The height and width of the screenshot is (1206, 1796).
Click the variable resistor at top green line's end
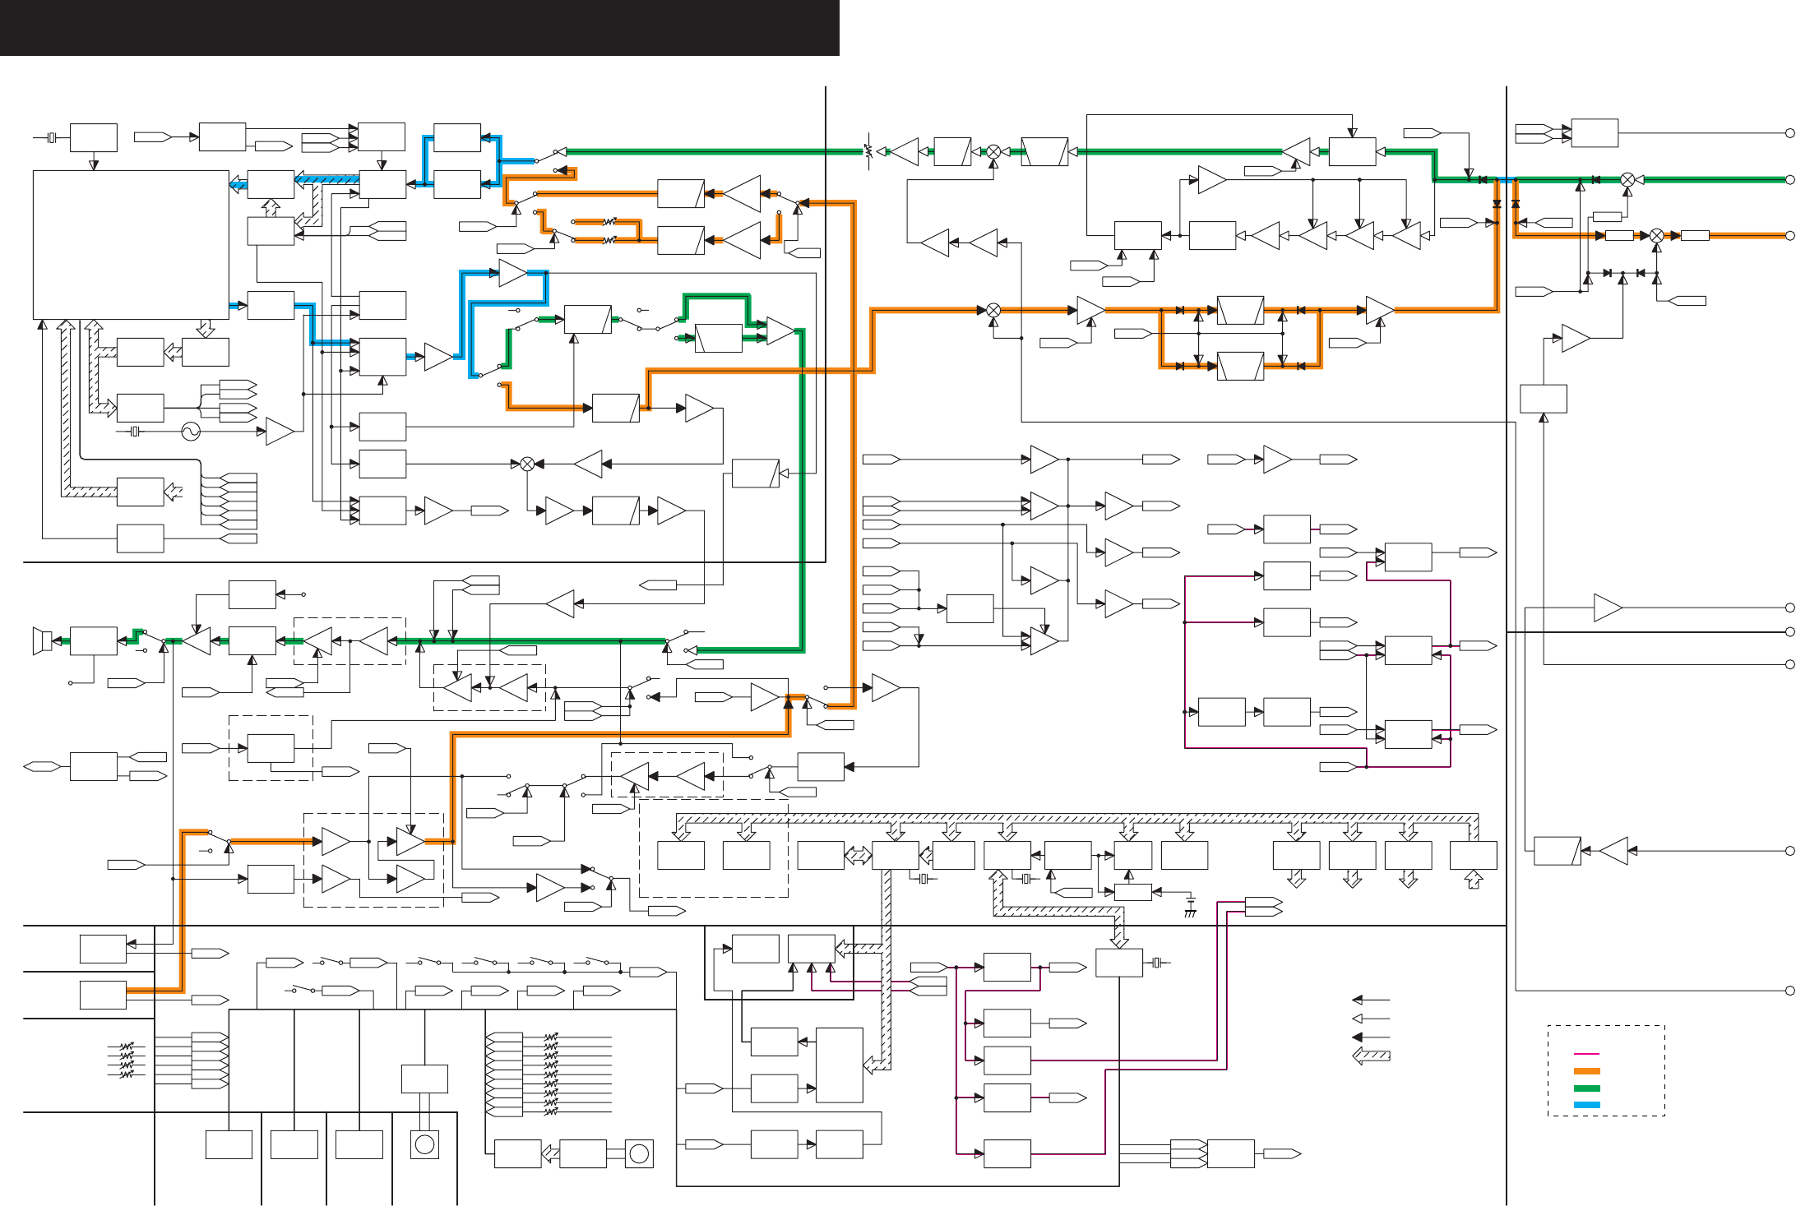point(868,151)
